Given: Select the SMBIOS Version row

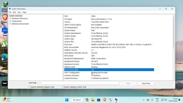Looking at the screenshot, I should pos(109,50).
